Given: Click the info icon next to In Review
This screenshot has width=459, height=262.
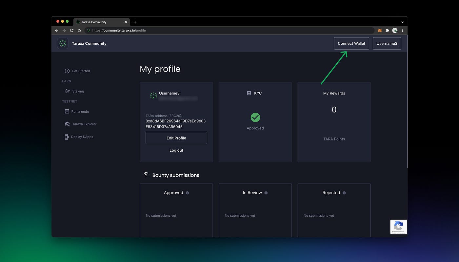Looking at the screenshot, I should pos(266,193).
